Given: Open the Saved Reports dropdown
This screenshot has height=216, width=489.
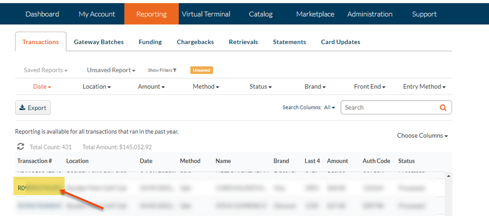Looking at the screenshot, I should [46, 70].
